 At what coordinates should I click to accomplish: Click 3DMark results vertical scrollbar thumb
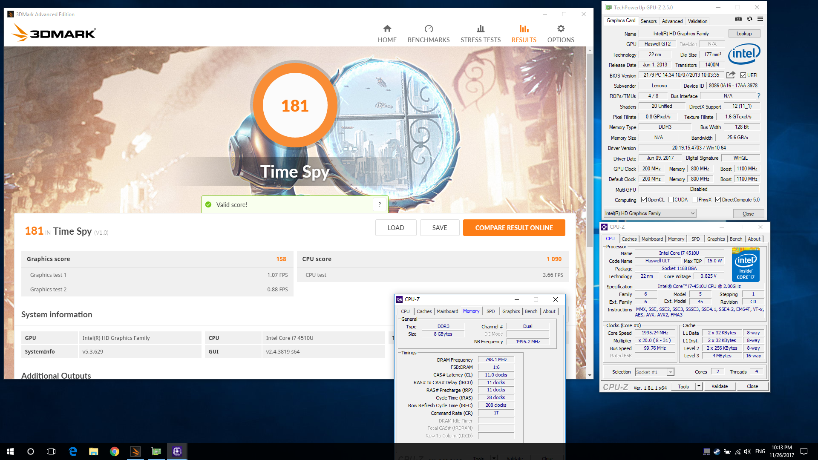(590, 149)
